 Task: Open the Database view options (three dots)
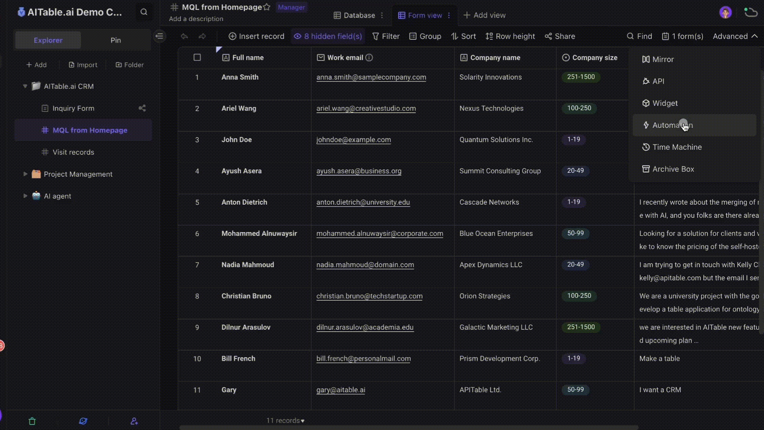[382, 15]
